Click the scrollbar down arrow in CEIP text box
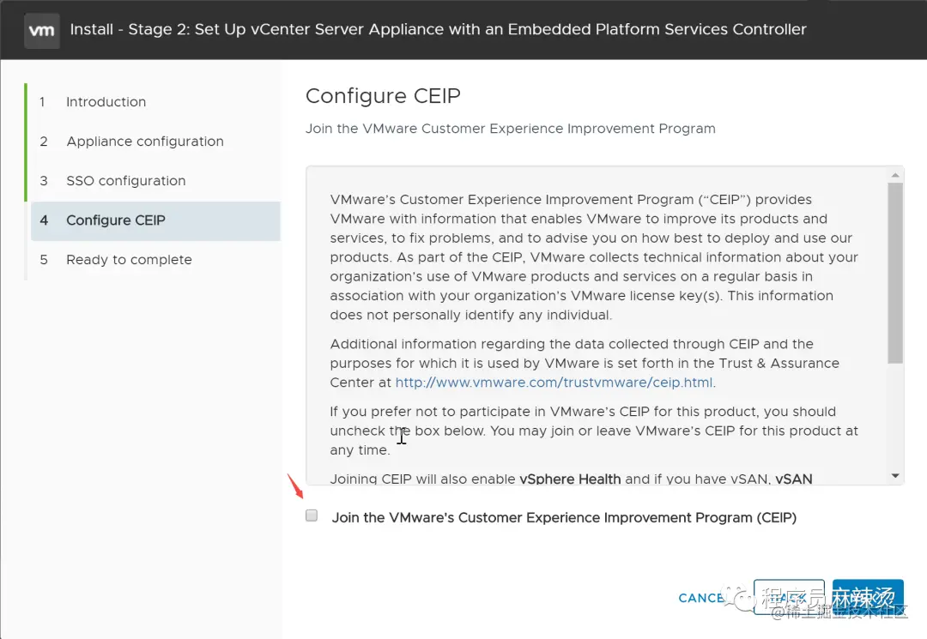This screenshot has height=639, width=927. point(895,475)
